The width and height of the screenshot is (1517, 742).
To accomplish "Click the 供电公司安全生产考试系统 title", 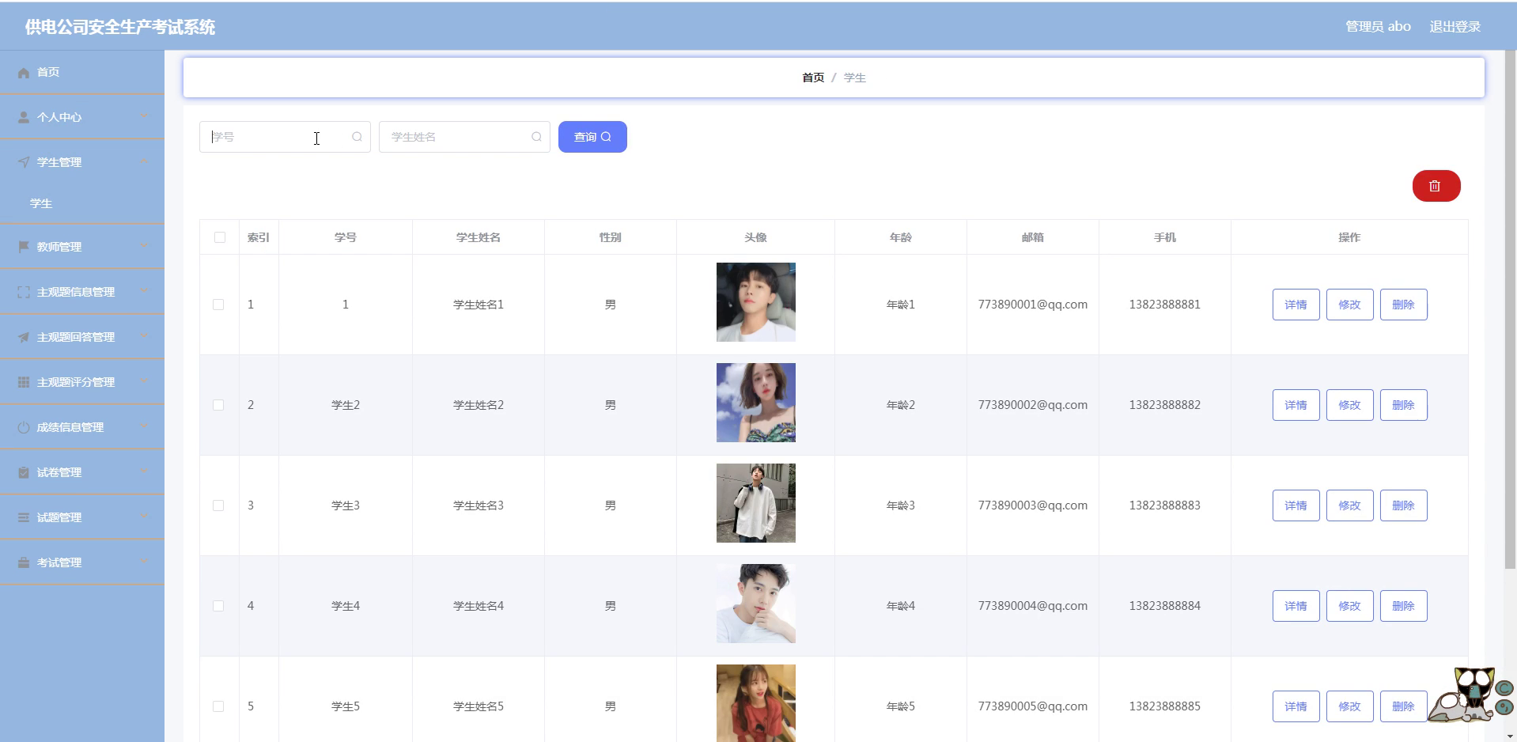I will [x=120, y=27].
